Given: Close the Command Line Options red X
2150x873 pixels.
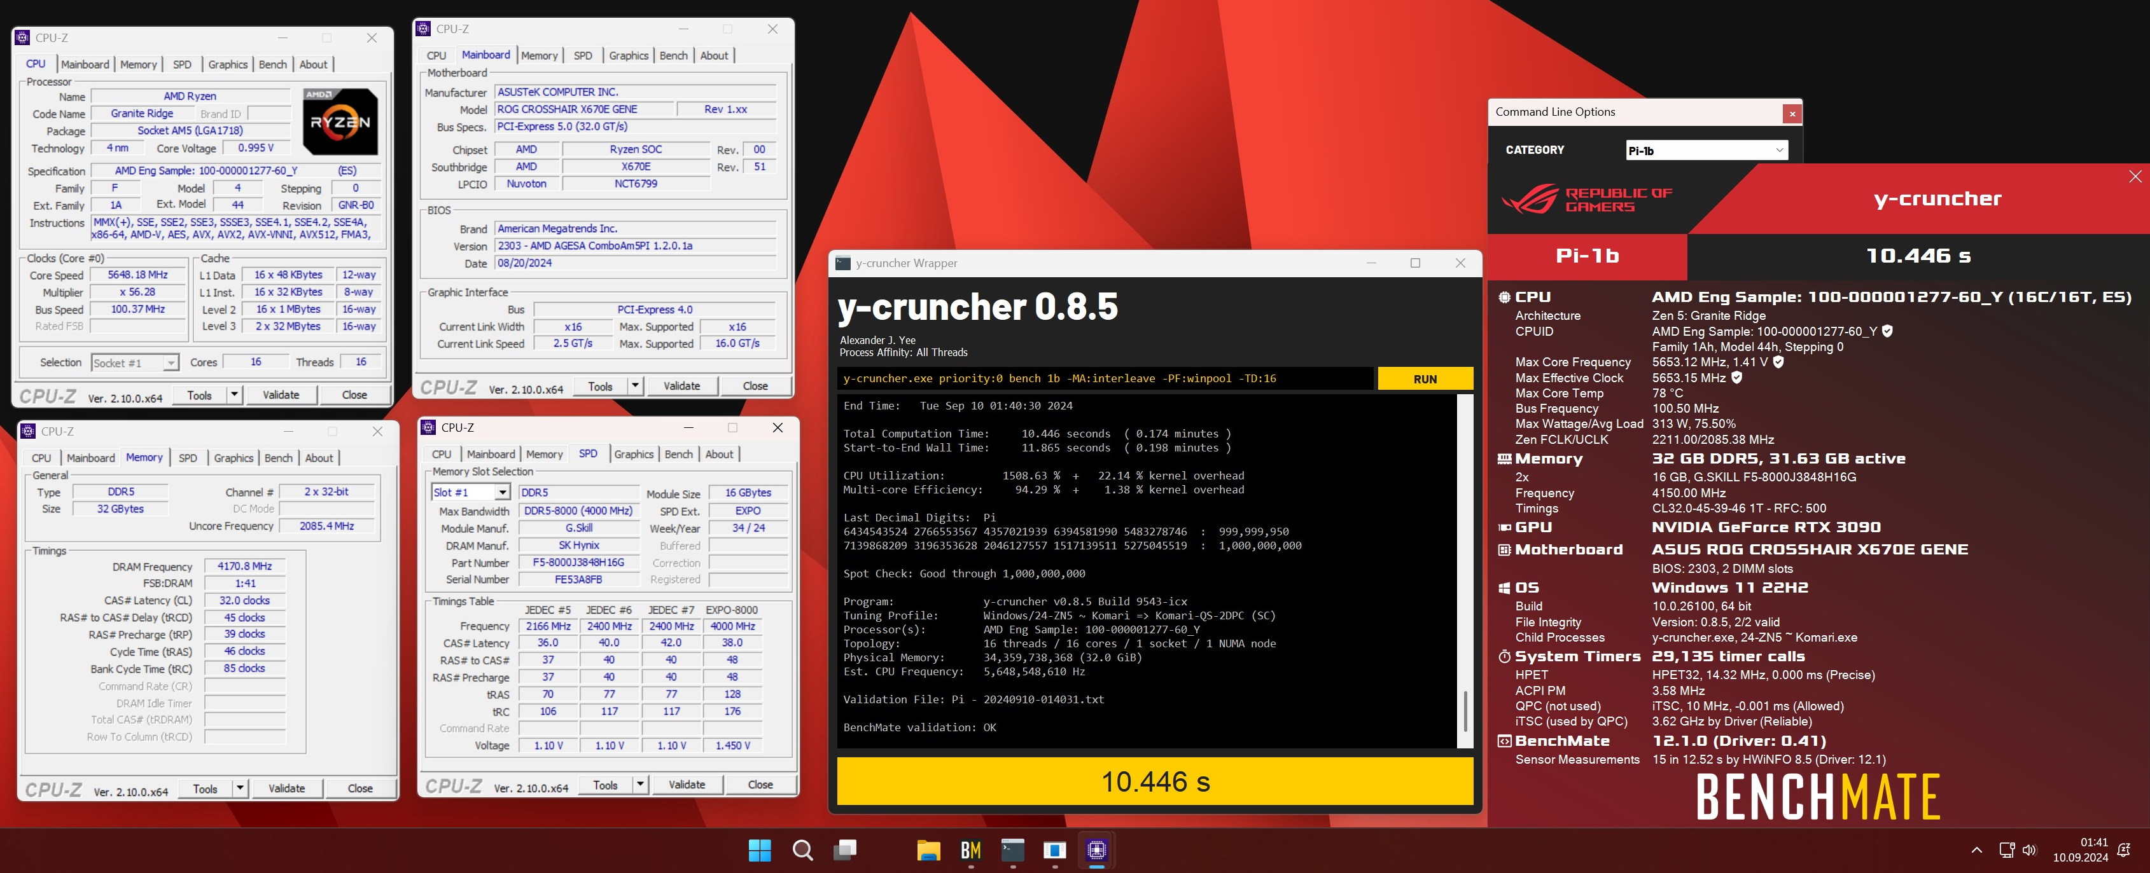Looking at the screenshot, I should coord(1792,113).
